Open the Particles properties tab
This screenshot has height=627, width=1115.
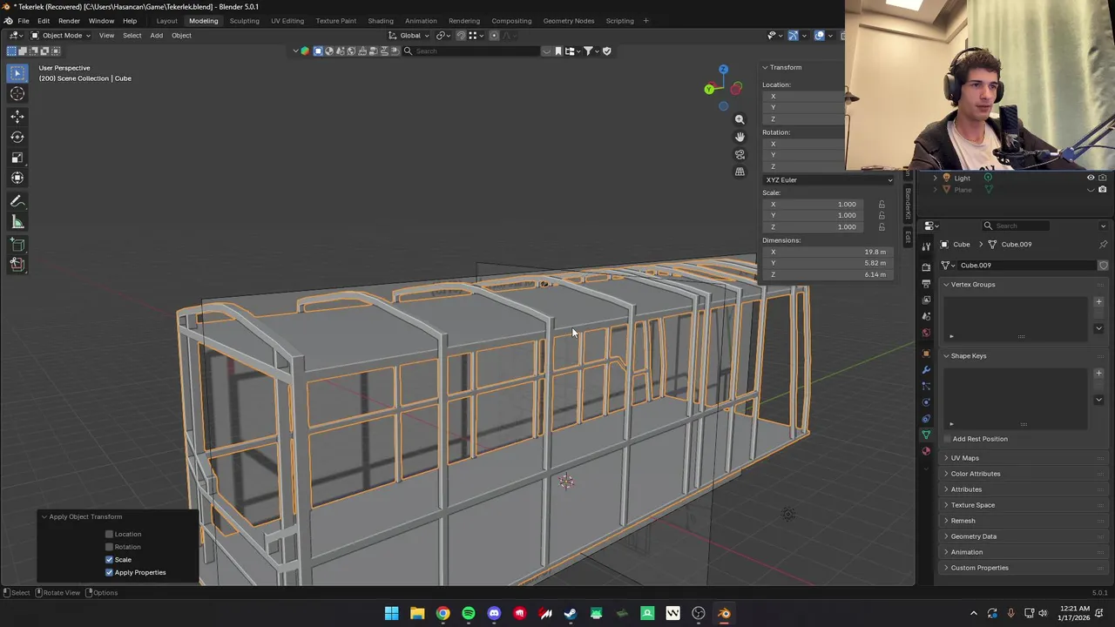pyautogui.click(x=926, y=386)
